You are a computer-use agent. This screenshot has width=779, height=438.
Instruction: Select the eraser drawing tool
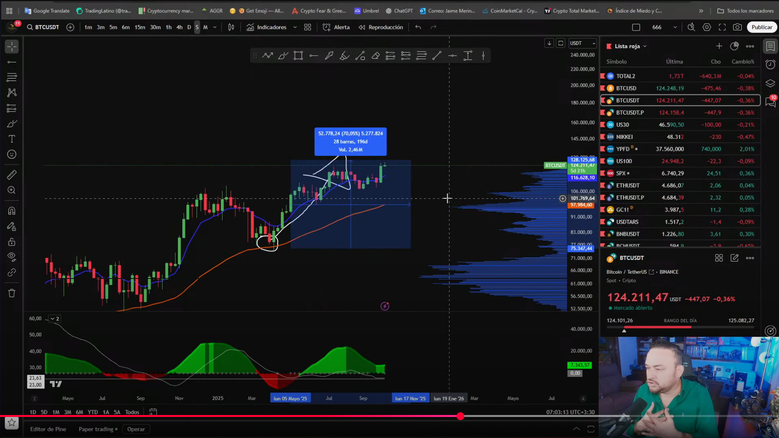click(x=375, y=56)
